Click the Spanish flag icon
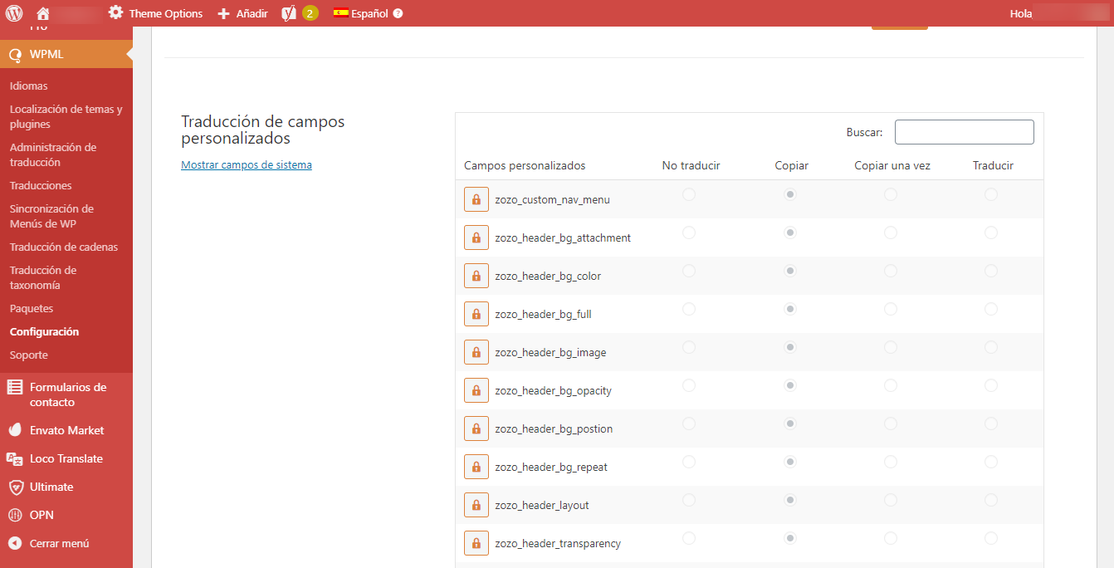This screenshot has width=1114, height=568. pos(340,13)
